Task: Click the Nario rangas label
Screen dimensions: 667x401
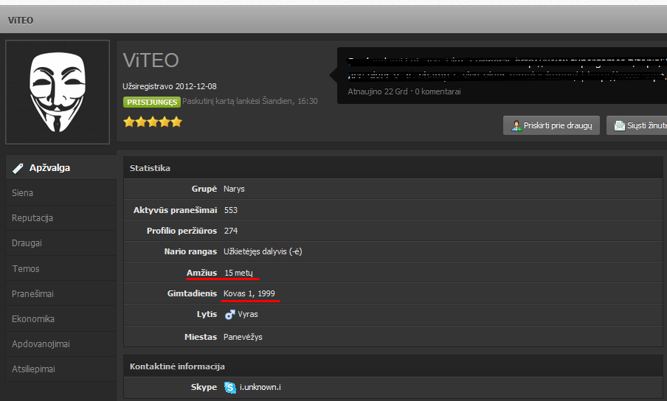Action: tap(190, 251)
